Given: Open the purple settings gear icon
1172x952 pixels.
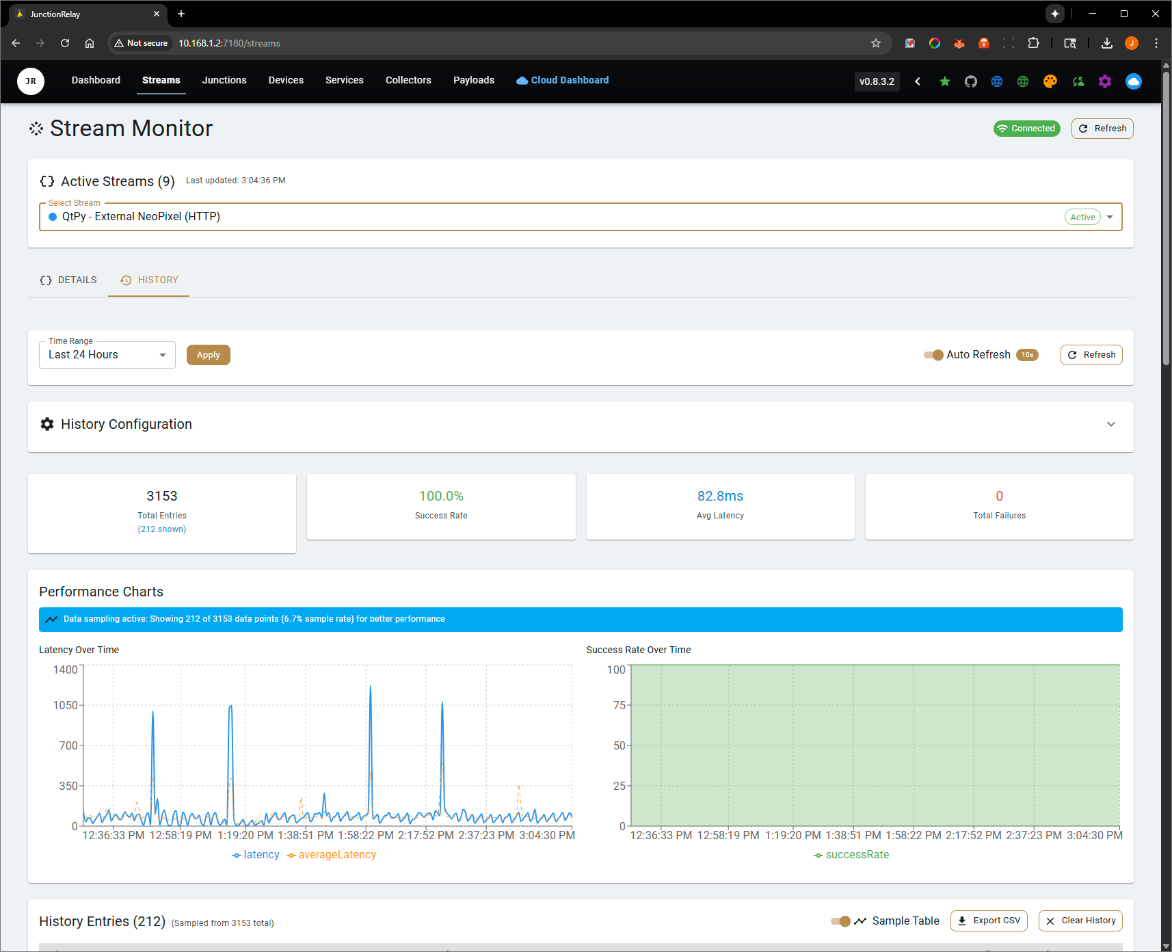Looking at the screenshot, I should (1105, 81).
